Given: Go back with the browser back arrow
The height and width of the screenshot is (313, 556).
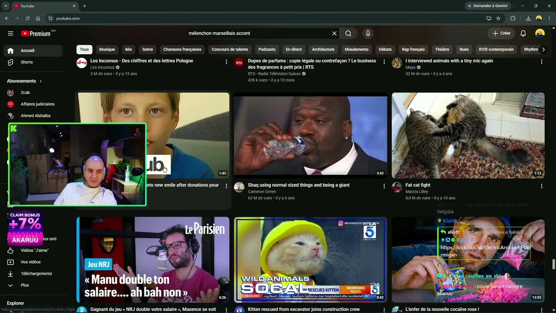Looking at the screenshot, I should tap(7, 18).
